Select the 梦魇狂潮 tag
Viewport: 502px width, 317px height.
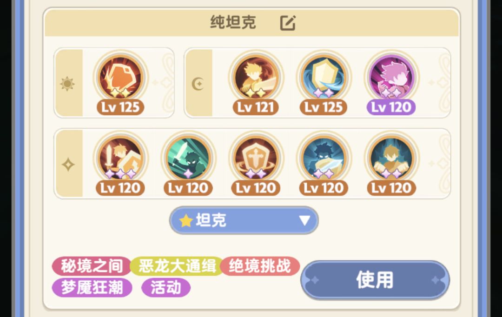(92, 287)
